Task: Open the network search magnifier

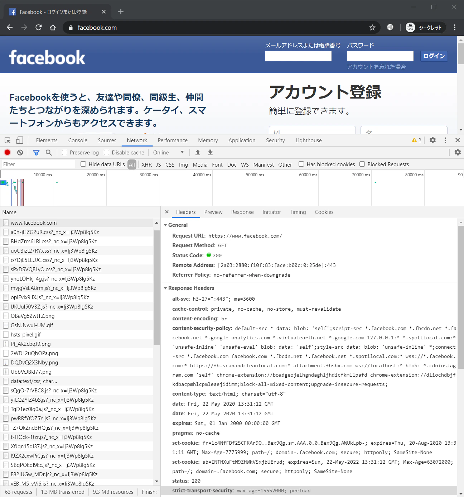Action: coord(49,152)
